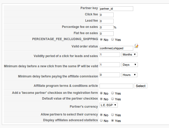169x128 pixels.
Task: Click the affiliate commission delay number field
Action: pos(110,75)
